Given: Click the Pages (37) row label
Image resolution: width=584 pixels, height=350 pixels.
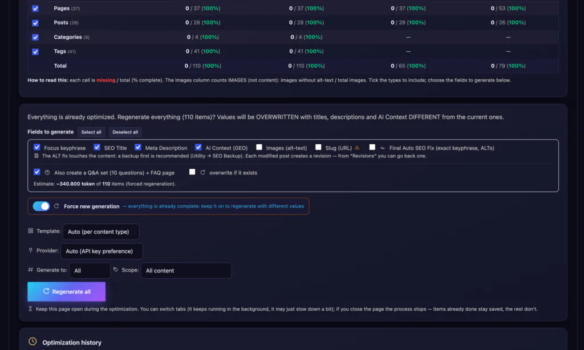Looking at the screenshot, I should click(x=67, y=8).
